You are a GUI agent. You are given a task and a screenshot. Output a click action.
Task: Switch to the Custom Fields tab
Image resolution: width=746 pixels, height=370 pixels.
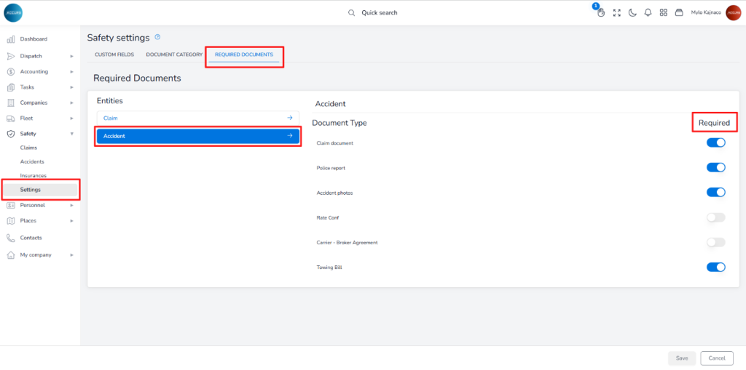tap(114, 55)
